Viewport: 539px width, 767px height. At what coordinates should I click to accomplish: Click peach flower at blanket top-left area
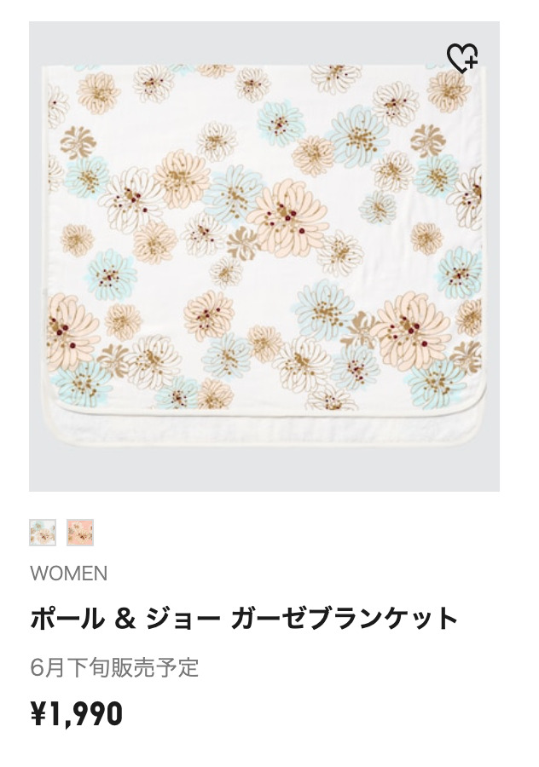click(x=98, y=93)
